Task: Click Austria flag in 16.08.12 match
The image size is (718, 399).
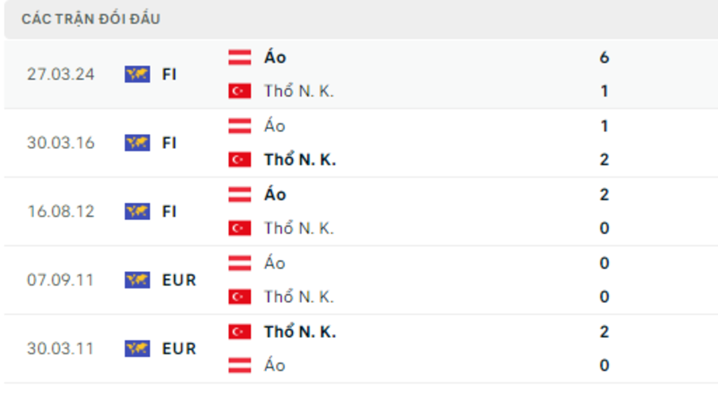Action: [239, 195]
